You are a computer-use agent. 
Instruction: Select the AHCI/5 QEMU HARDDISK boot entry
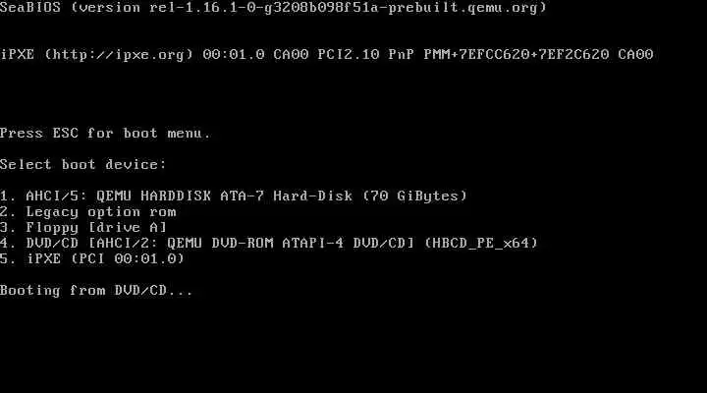(234, 196)
